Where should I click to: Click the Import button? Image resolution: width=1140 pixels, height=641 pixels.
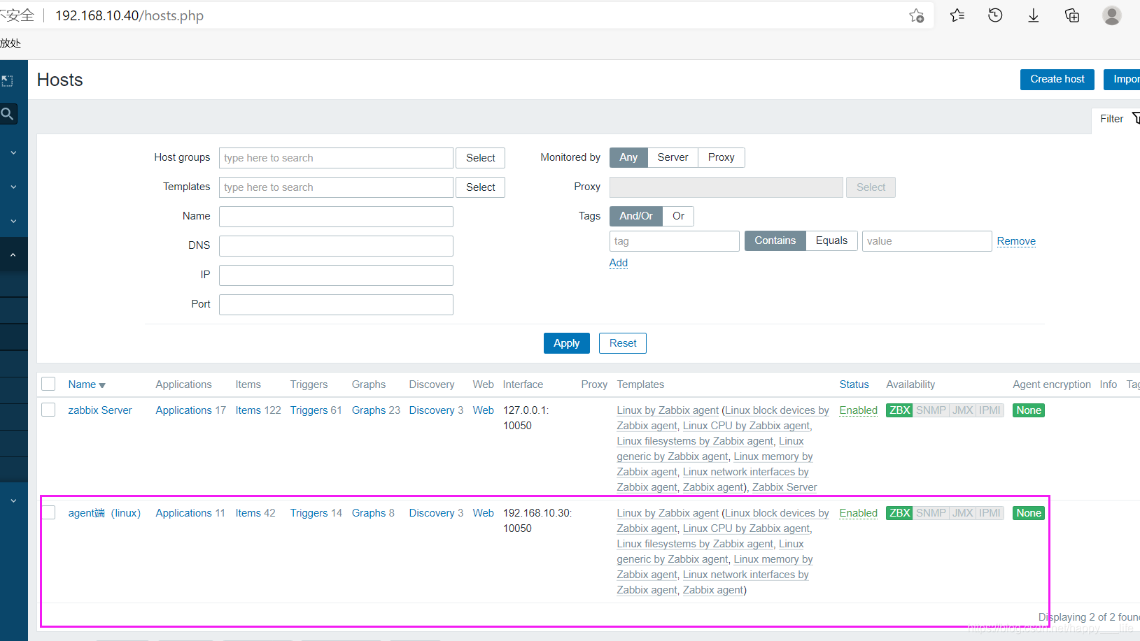[1122, 79]
